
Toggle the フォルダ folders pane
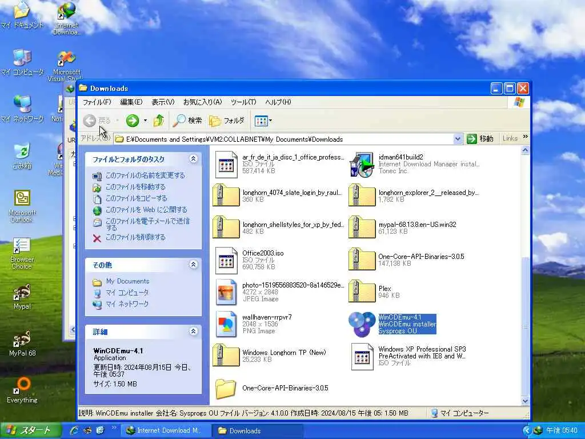coord(226,121)
